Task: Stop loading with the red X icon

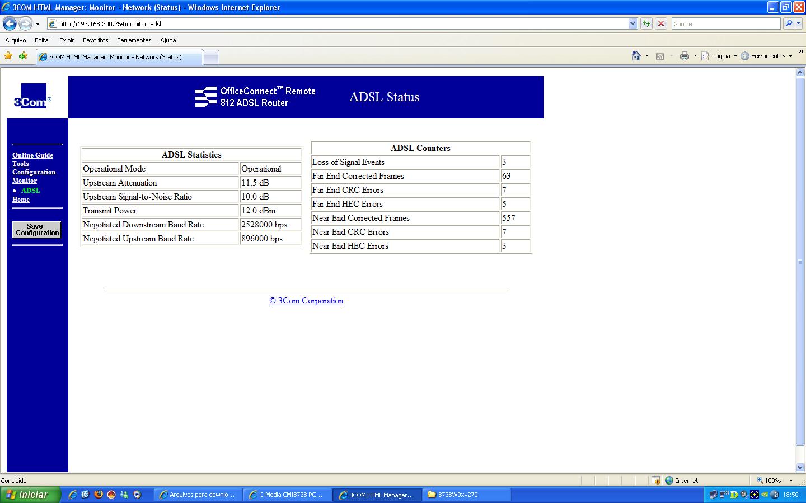Action: tap(661, 23)
